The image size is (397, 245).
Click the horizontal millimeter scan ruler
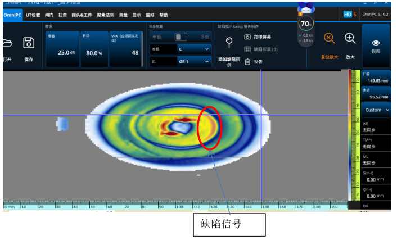tap(175, 205)
